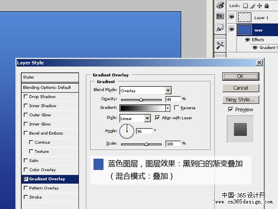
Task: Open the Blend Mode dropdown
Action: (168, 91)
